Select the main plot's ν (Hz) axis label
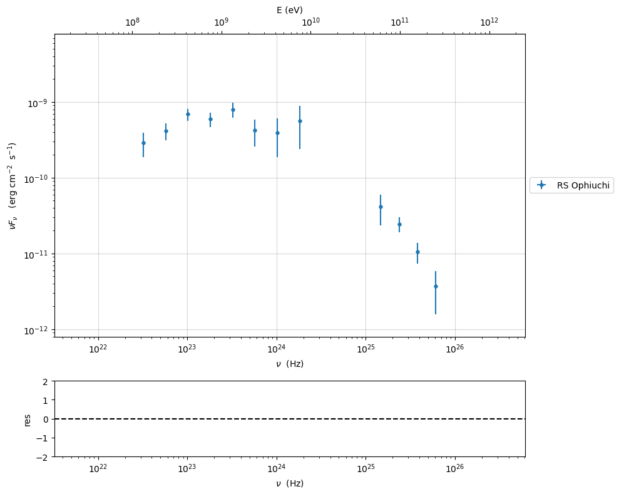This screenshot has height=494, width=619. (x=289, y=364)
